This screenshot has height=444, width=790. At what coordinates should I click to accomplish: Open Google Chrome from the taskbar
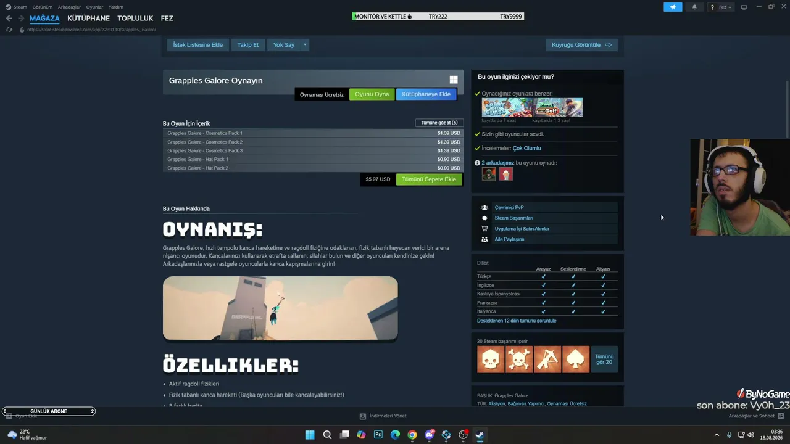coord(412,435)
